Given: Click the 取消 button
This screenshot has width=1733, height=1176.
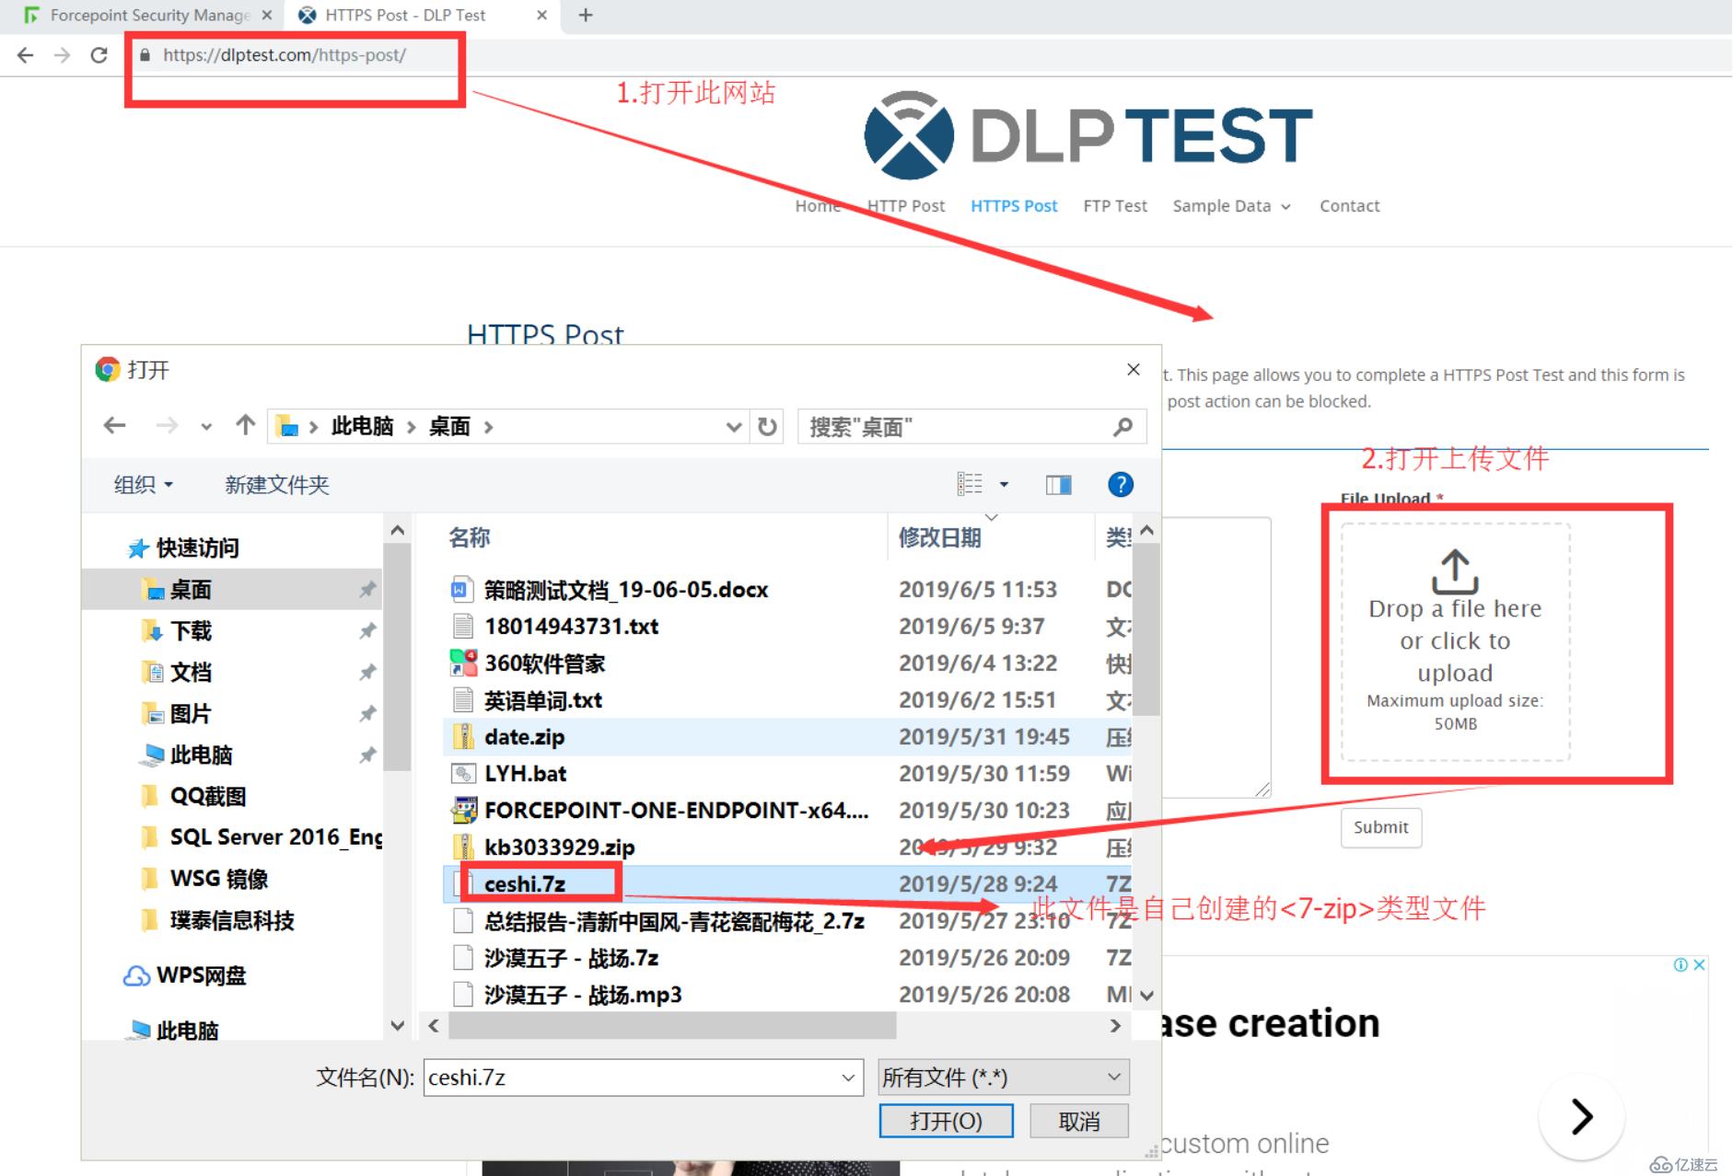Looking at the screenshot, I should (1079, 1121).
